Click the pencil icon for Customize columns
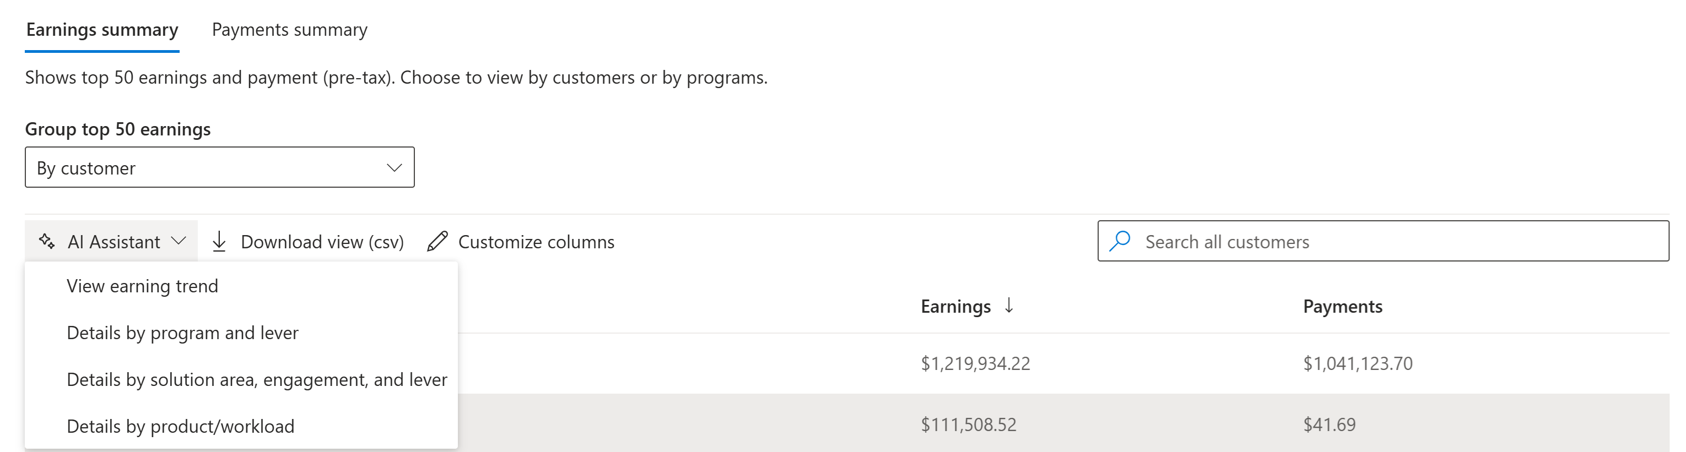The image size is (1686, 452). point(437,241)
